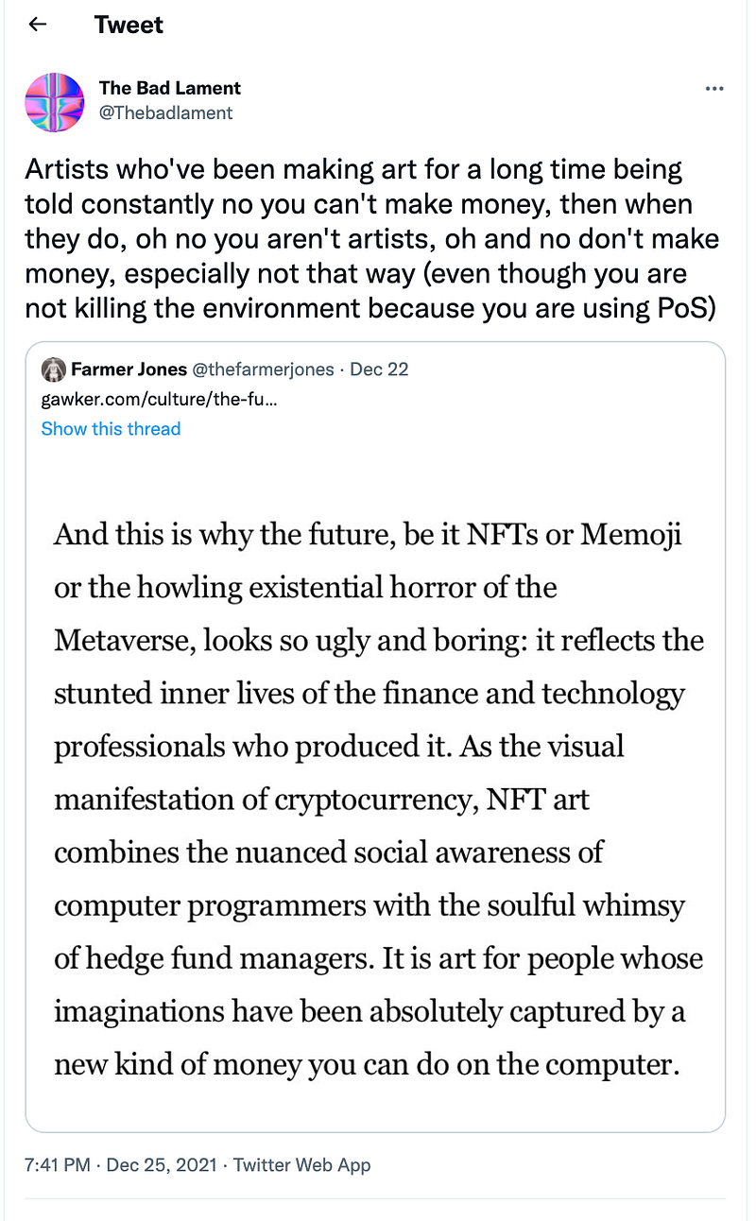Image resolution: width=756 pixels, height=1221 pixels.
Task: Open the @thefarmerjones handle
Action: [x=264, y=369]
